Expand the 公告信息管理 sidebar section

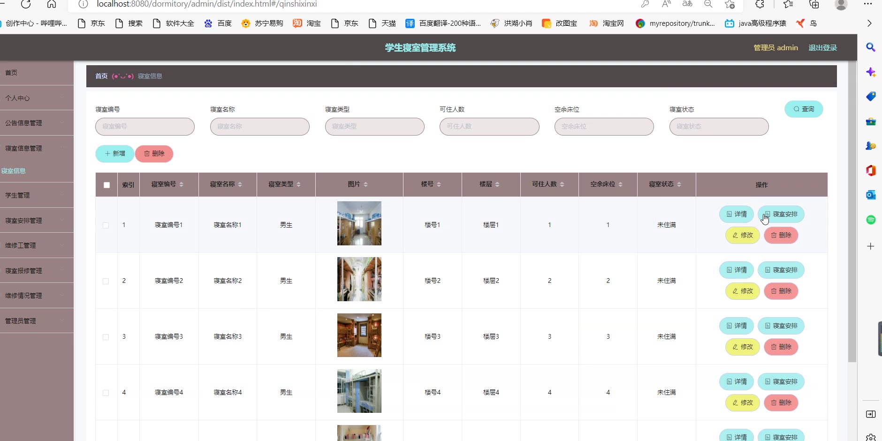[x=37, y=123]
